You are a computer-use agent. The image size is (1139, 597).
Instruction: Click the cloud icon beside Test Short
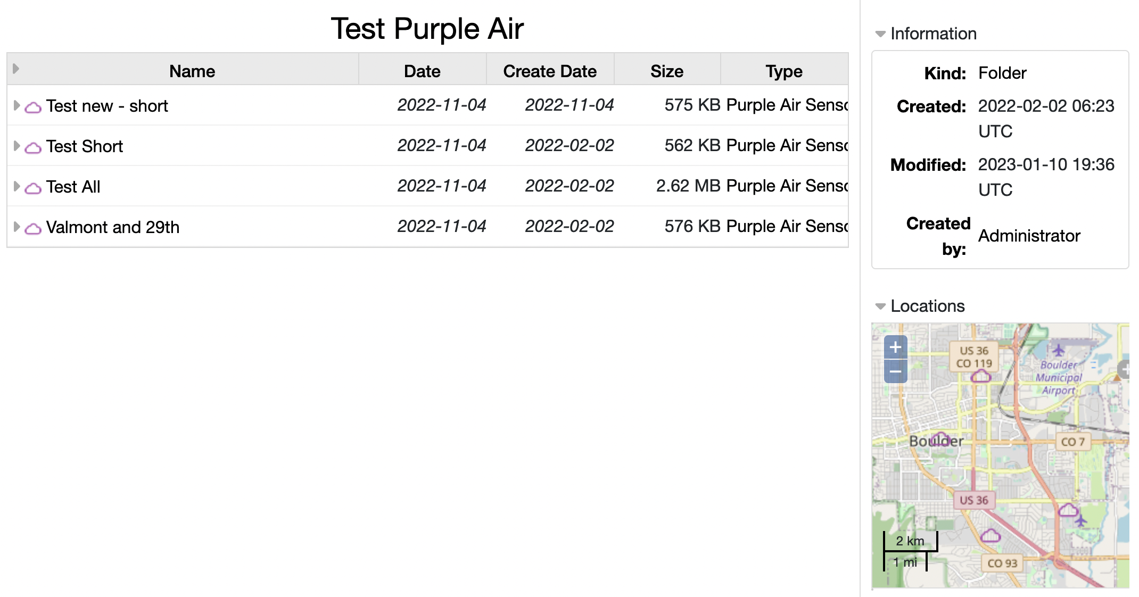33,147
